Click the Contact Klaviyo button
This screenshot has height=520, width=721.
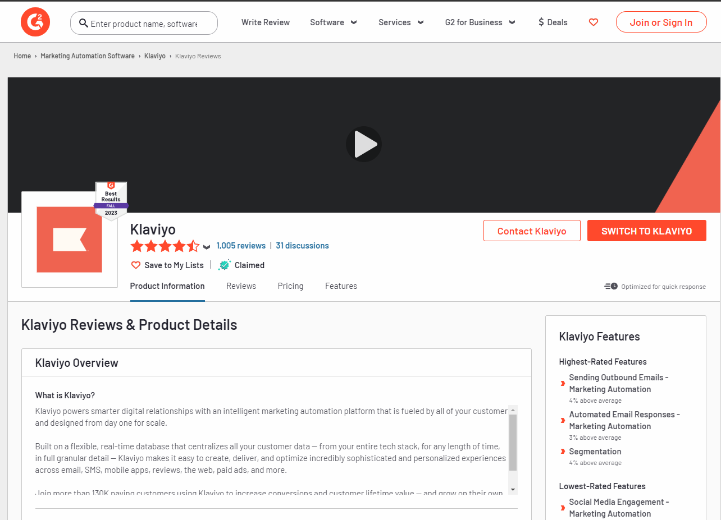click(x=532, y=231)
